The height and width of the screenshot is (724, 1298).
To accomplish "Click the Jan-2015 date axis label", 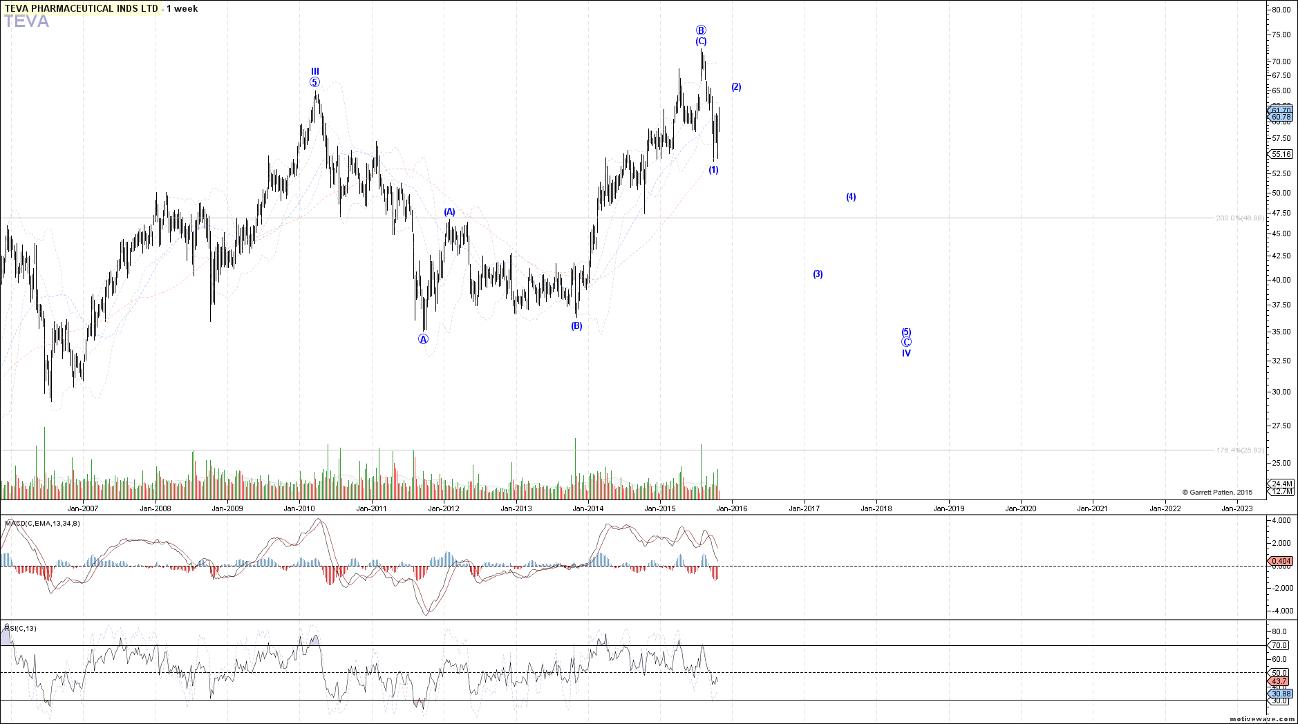I will (660, 508).
